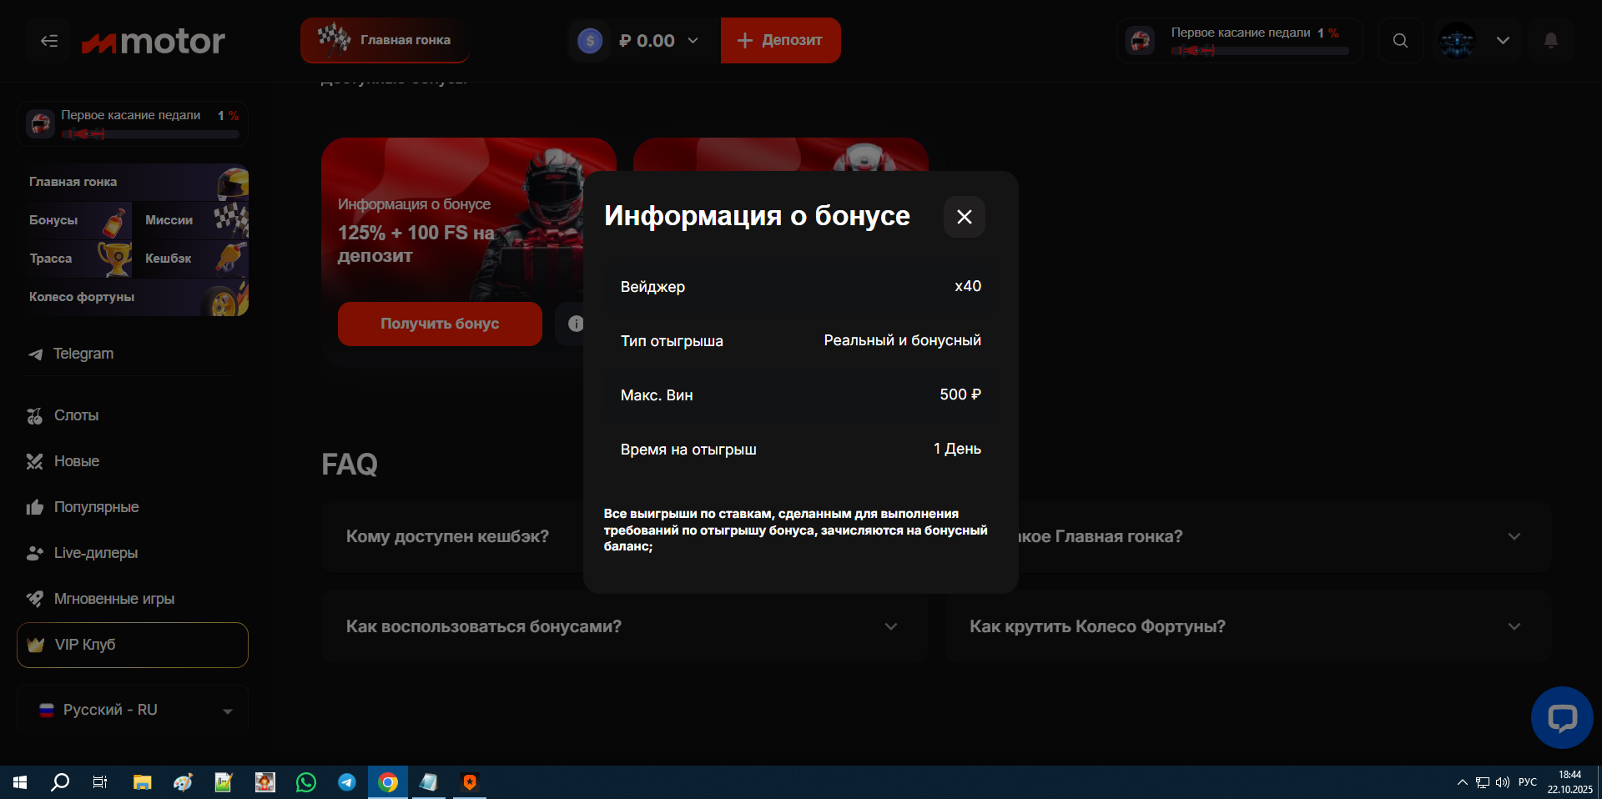The image size is (1602, 799).
Task: Click the header pedal progress bar
Action: (x=1259, y=51)
